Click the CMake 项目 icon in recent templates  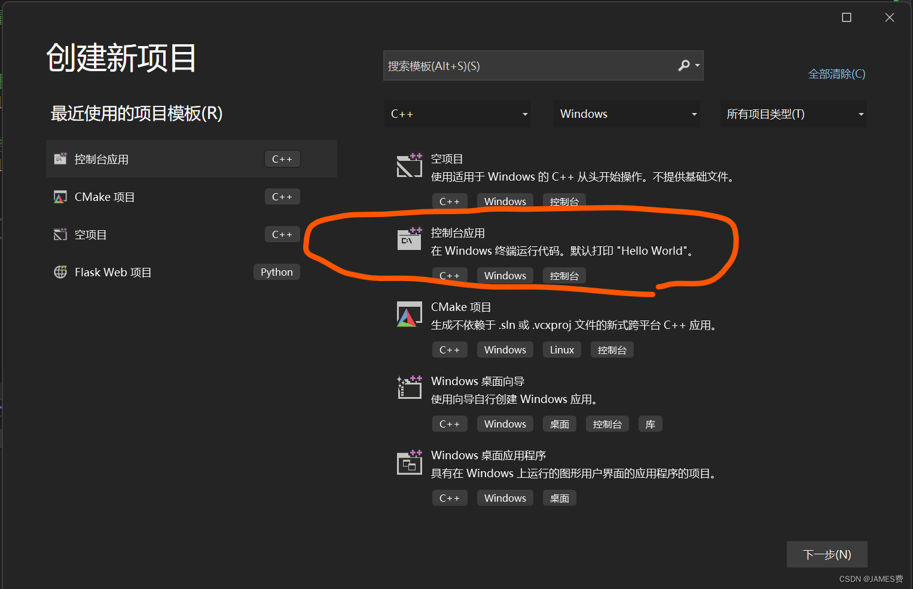60,196
